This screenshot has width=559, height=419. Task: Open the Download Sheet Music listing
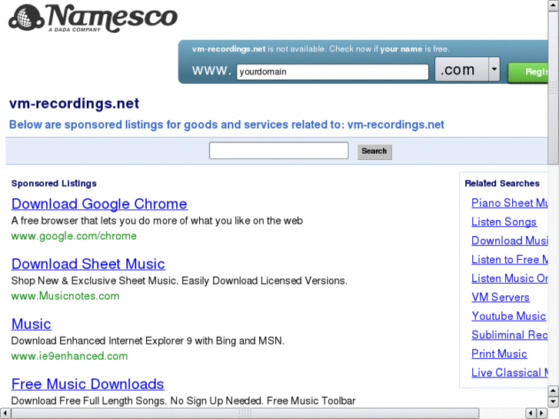pos(88,264)
